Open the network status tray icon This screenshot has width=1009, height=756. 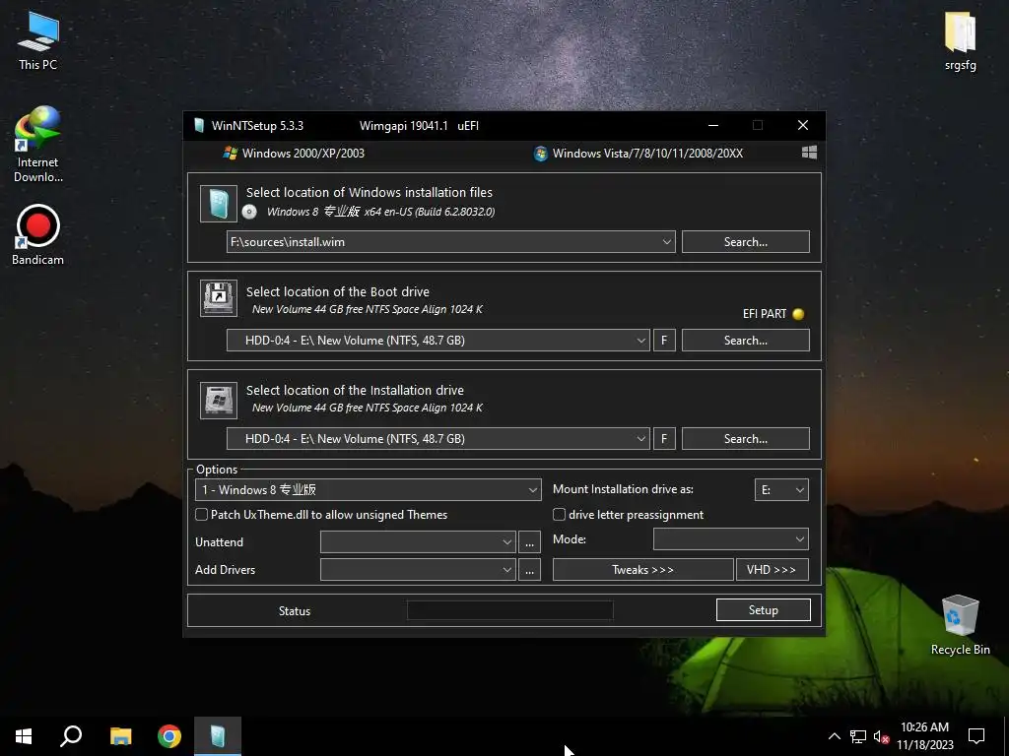click(x=858, y=736)
